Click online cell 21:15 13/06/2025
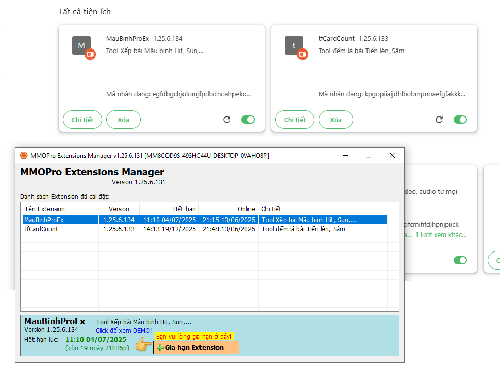 [229, 220]
